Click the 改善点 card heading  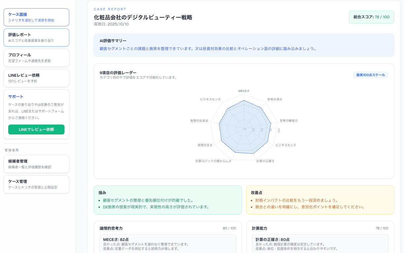pos(256,193)
